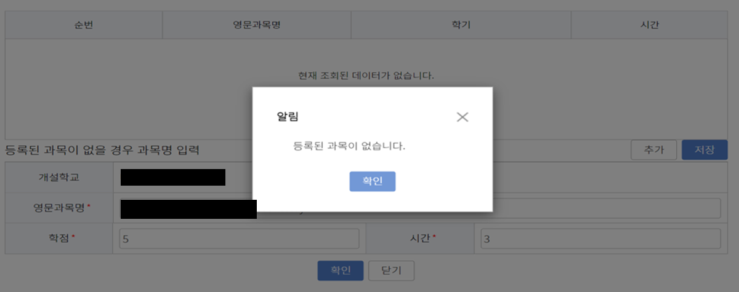Click the 순번 column header

coord(84,25)
